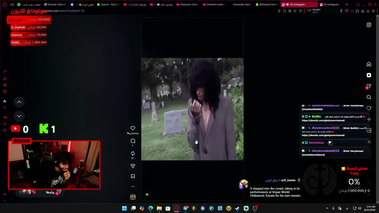The height and width of the screenshot is (213, 379).
Task: Open File Explorer from the taskbar
Action: click(159, 208)
